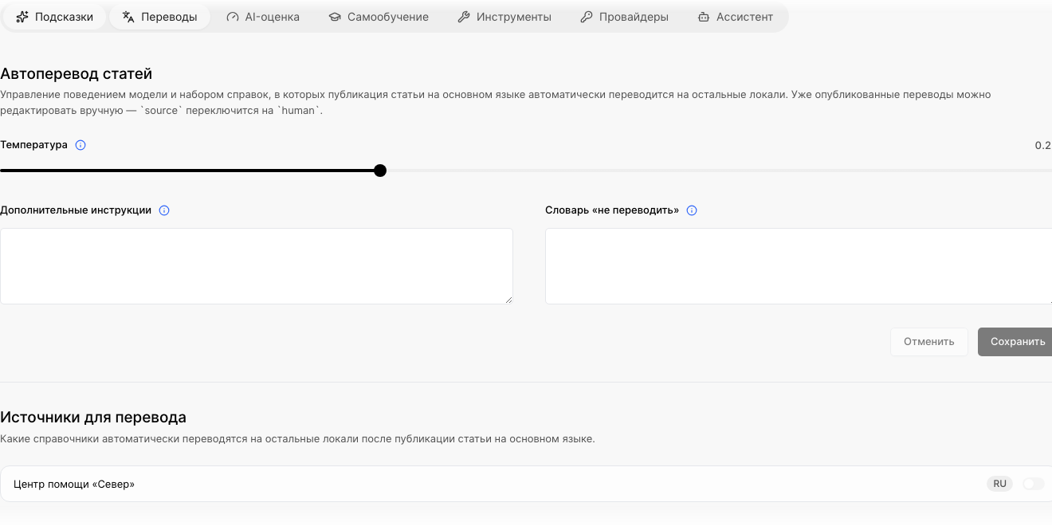Click the temperature value 0.2

click(x=1043, y=145)
